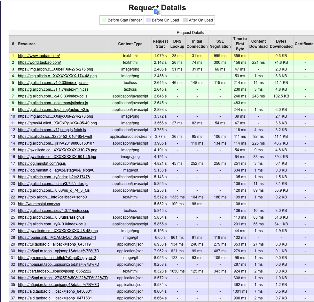Open the gm.mmstat b6cb7v0rpu&logtype=2 link
The height and width of the screenshot is (302, 314).
point(57,258)
